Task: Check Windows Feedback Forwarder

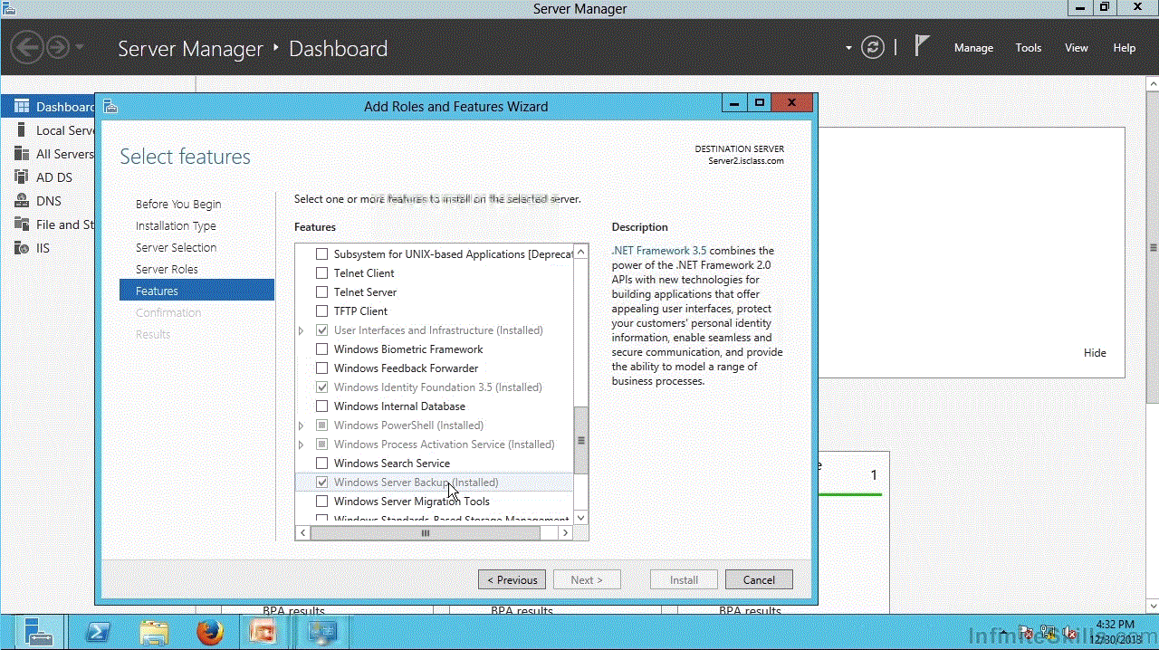Action: click(x=321, y=368)
